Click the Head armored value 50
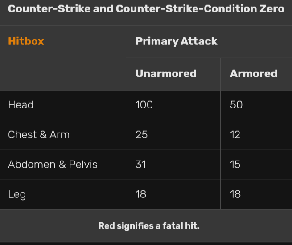Viewport: 292px width, 245px height. (236, 105)
